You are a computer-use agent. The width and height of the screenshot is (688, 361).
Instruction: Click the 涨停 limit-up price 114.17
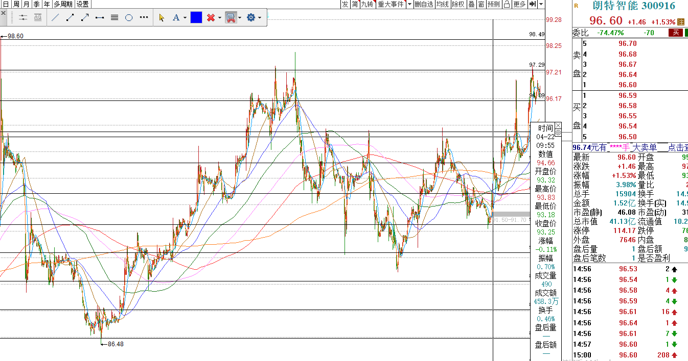pos(626,230)
